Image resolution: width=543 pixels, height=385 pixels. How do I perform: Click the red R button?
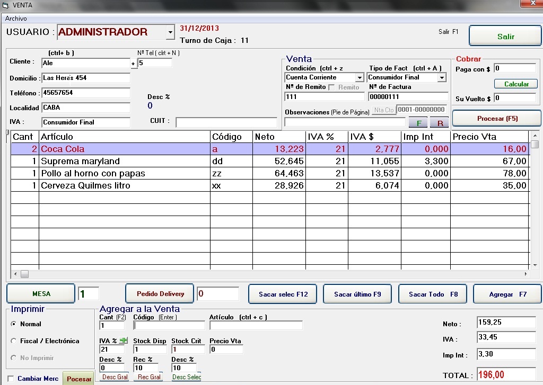pyautogui.click(x=440, y=123)
